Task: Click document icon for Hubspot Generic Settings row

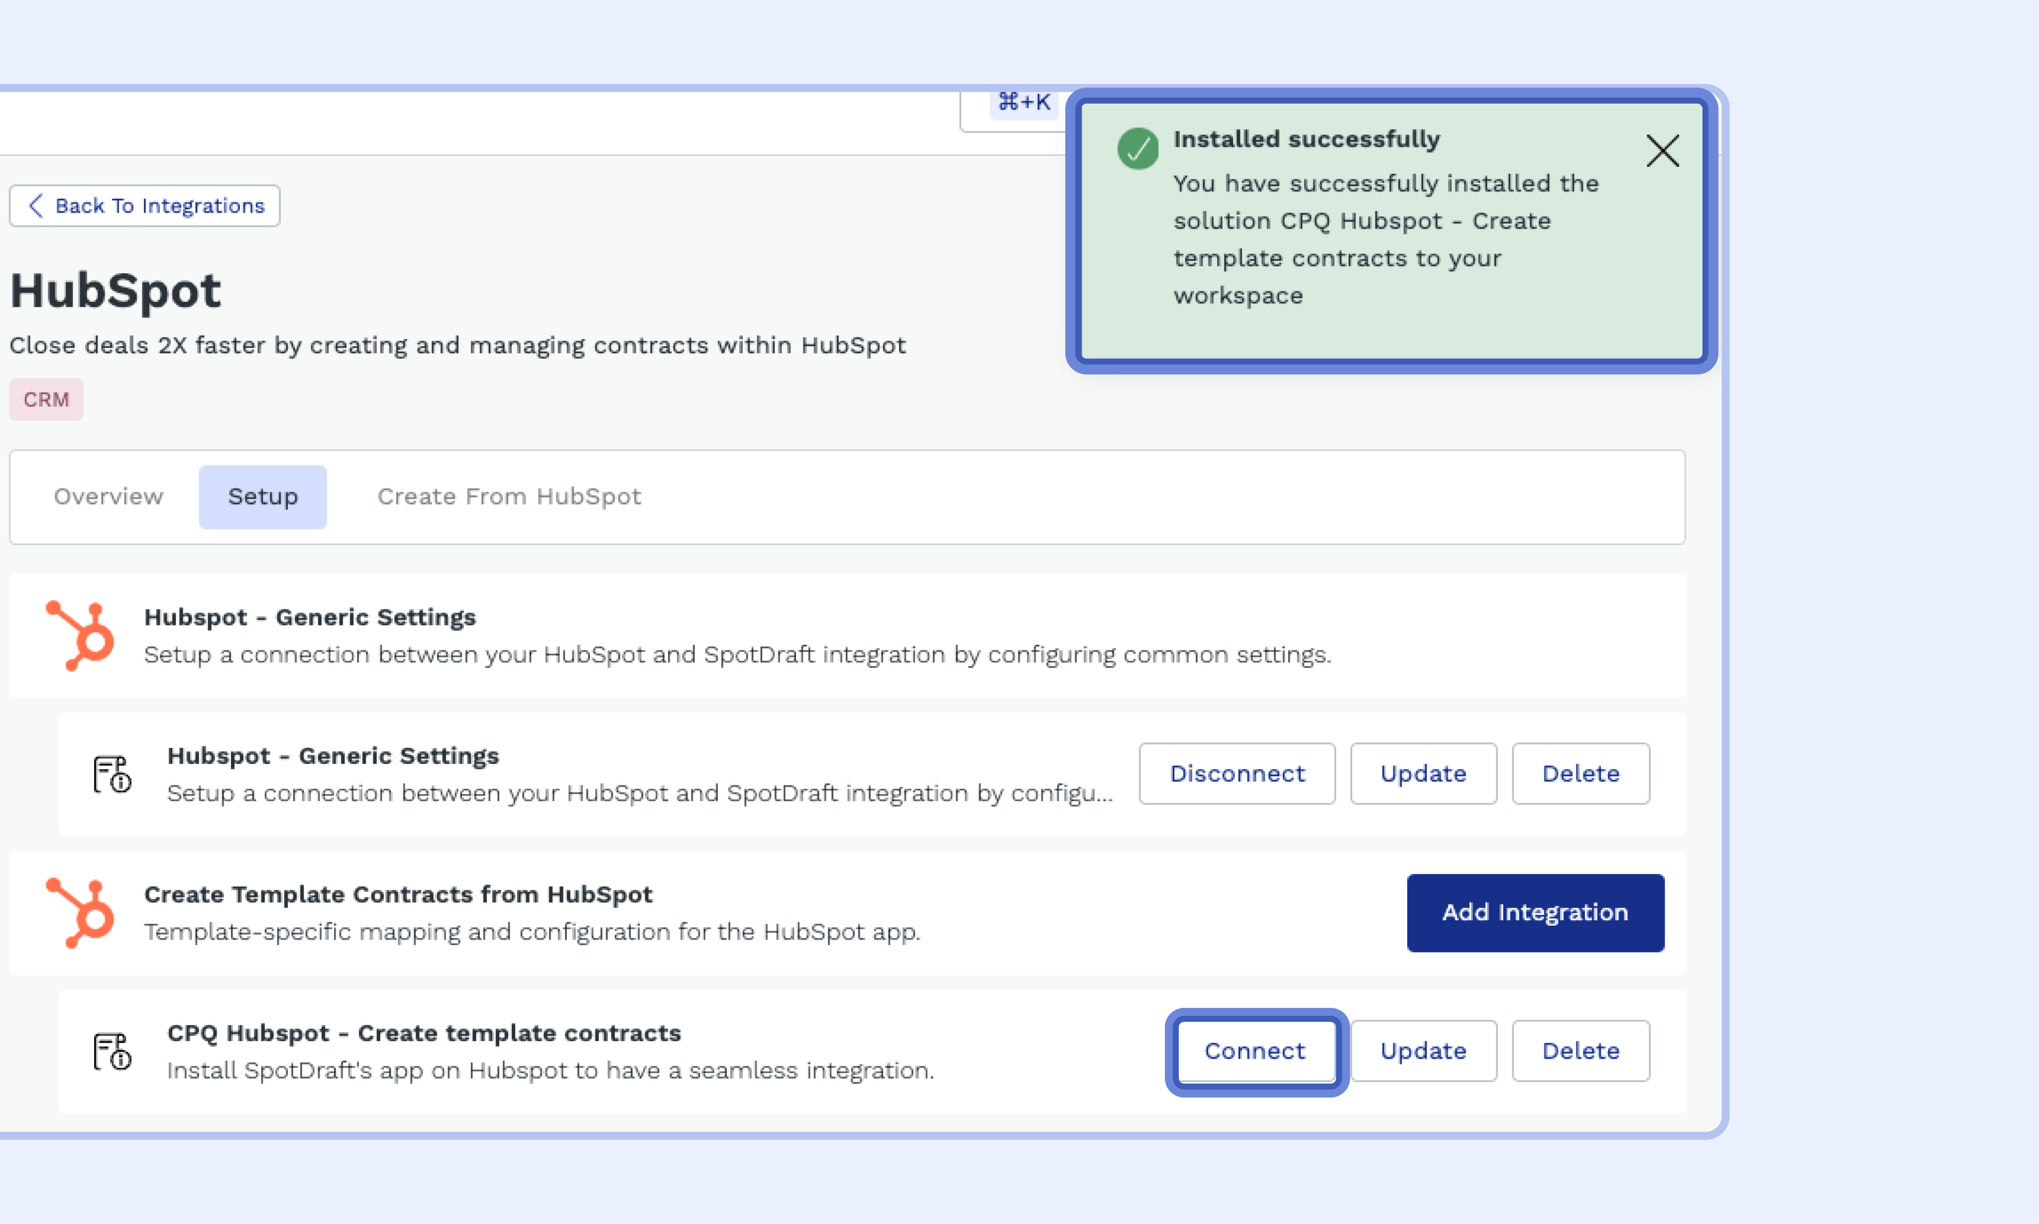Action: pyautogui.click(x=112, y=774)
